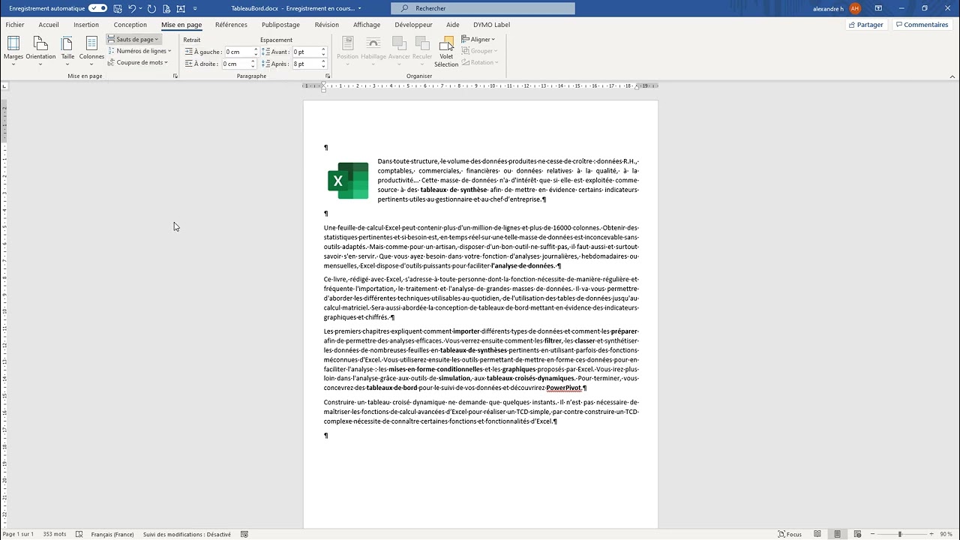Click the Page 1 sur 1 status indicator
The width and height of the screenshot is (960, 540).
coord(18,534)
